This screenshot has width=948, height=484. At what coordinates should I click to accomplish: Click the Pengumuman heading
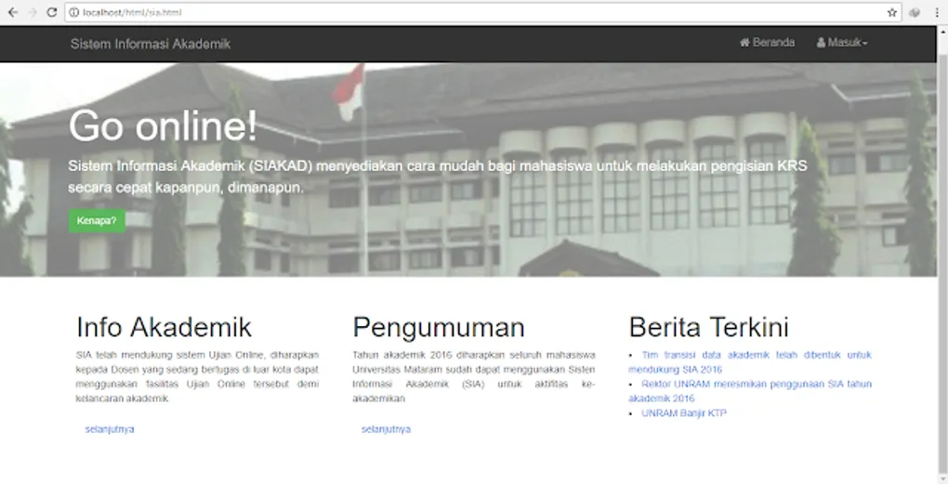[x=439, y=328]
